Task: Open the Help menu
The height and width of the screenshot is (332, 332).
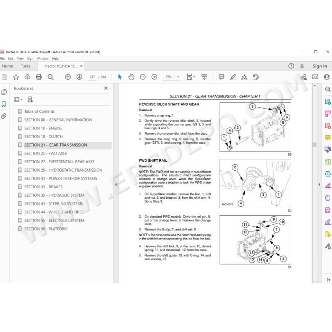Action: [x=55, y=59]
